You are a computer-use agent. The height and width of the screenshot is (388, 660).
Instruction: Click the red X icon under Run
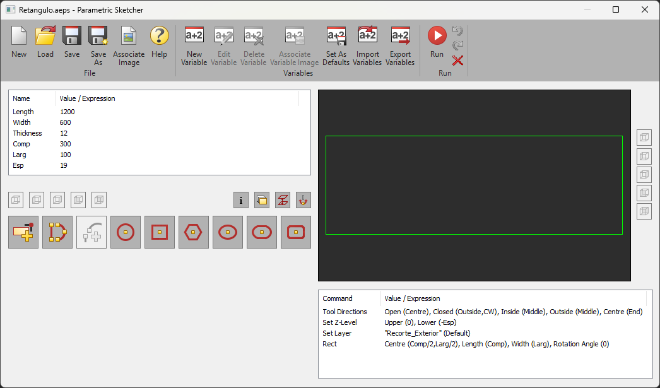click(x=458, y=61)
